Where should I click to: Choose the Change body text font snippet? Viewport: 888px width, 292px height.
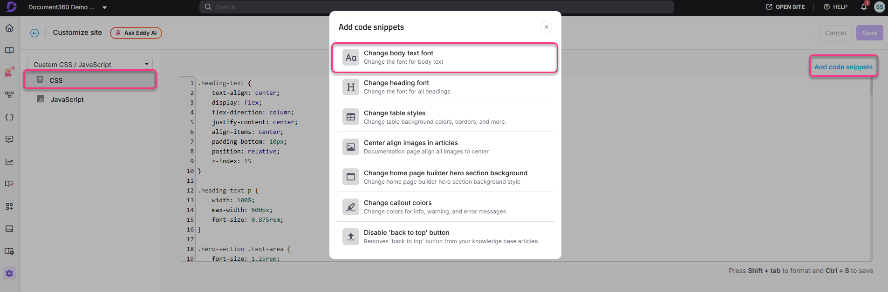(x=444, y=57)
